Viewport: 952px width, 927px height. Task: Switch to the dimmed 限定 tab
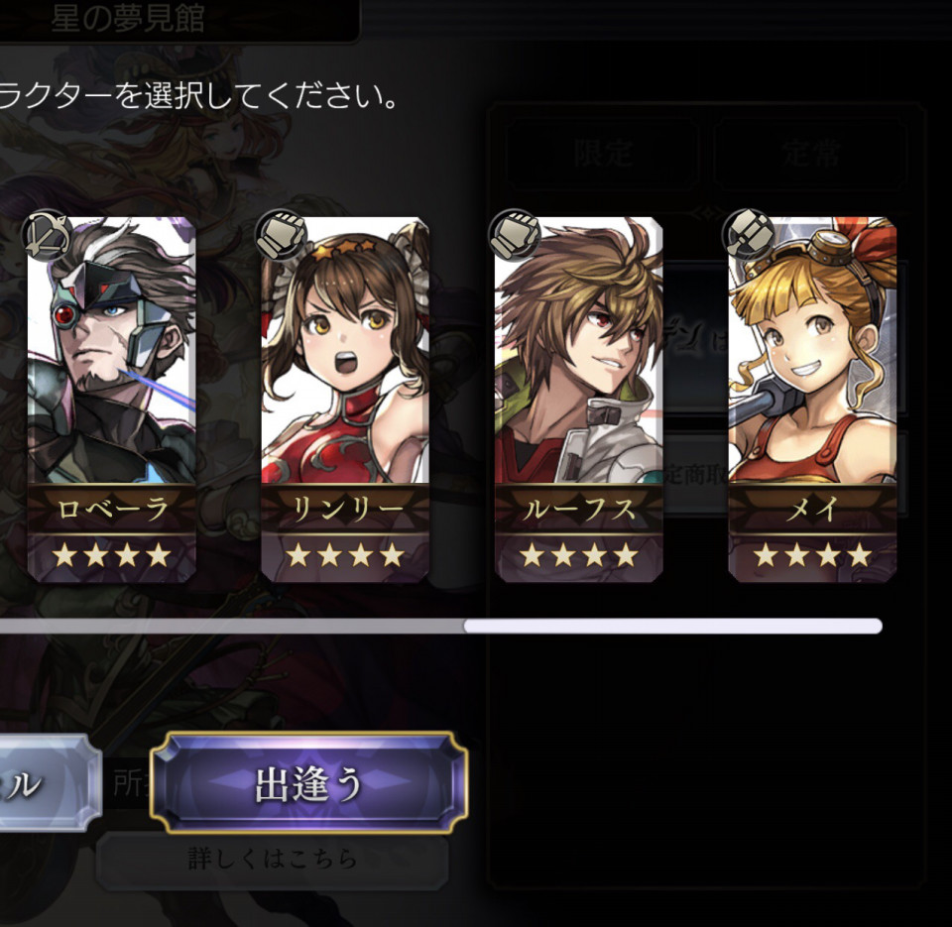(602, 154)
